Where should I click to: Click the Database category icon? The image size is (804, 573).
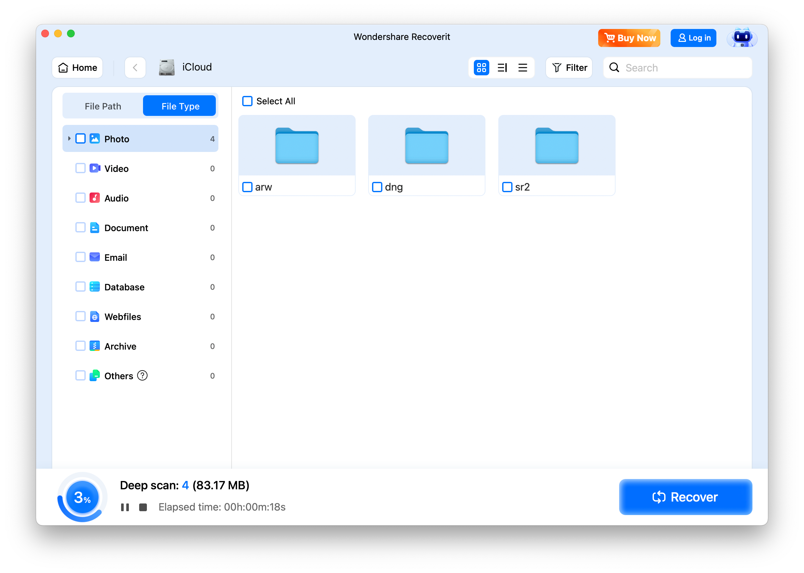tap(95, 287)
